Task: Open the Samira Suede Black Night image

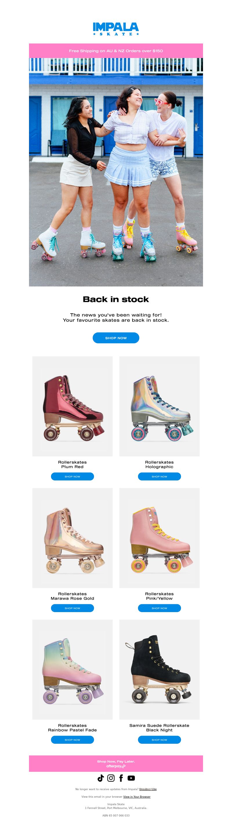Action: point(159,669)
